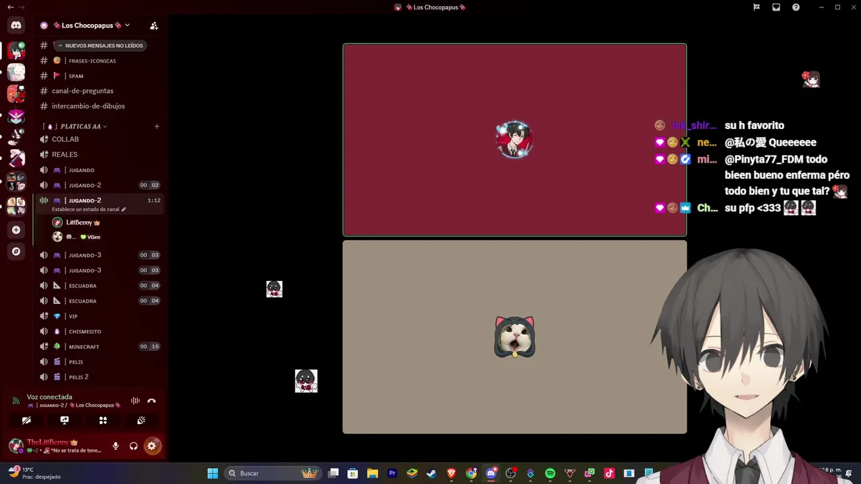Open the inbox icon in title bar
The image size is (861, 484).
(776, 7)
